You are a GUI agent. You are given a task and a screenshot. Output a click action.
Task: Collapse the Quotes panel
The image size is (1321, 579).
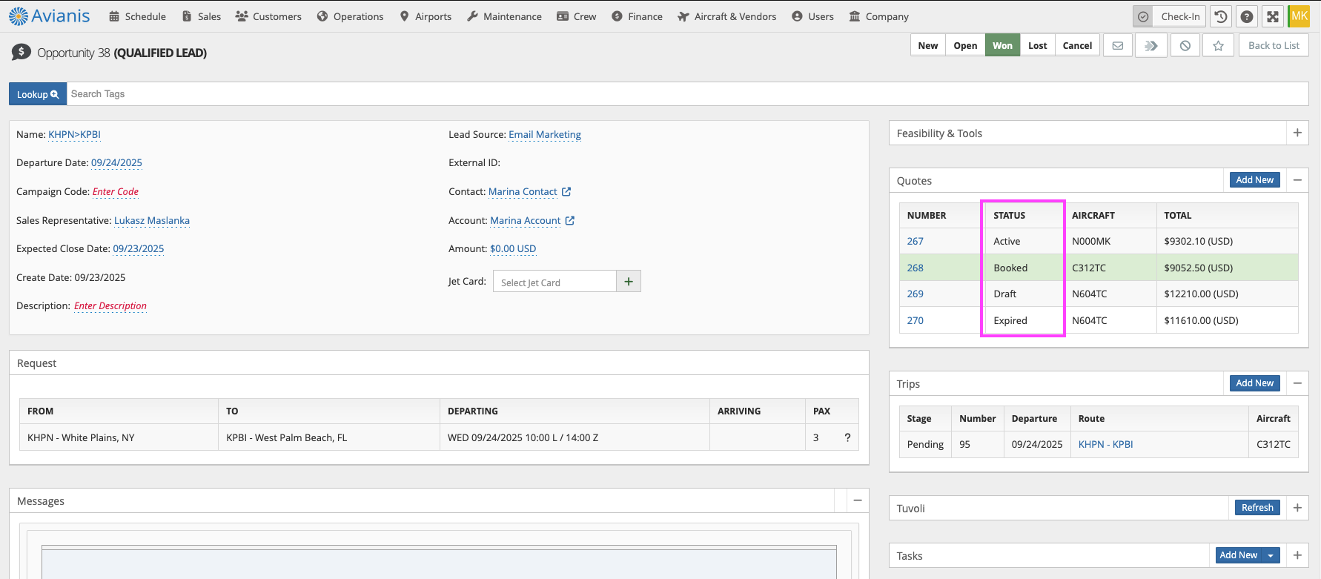click(x=1297, y=180)
